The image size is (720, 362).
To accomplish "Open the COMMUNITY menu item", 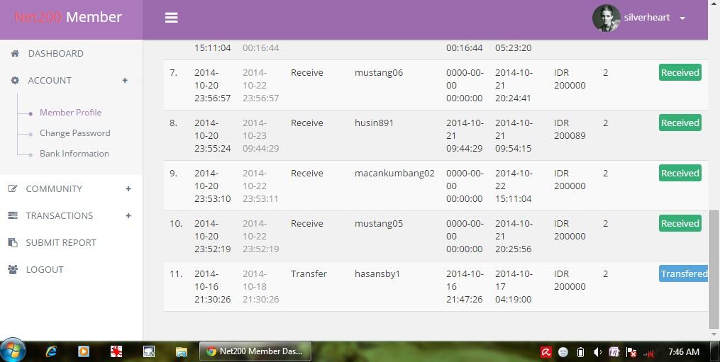I will (x=54, y=188).
